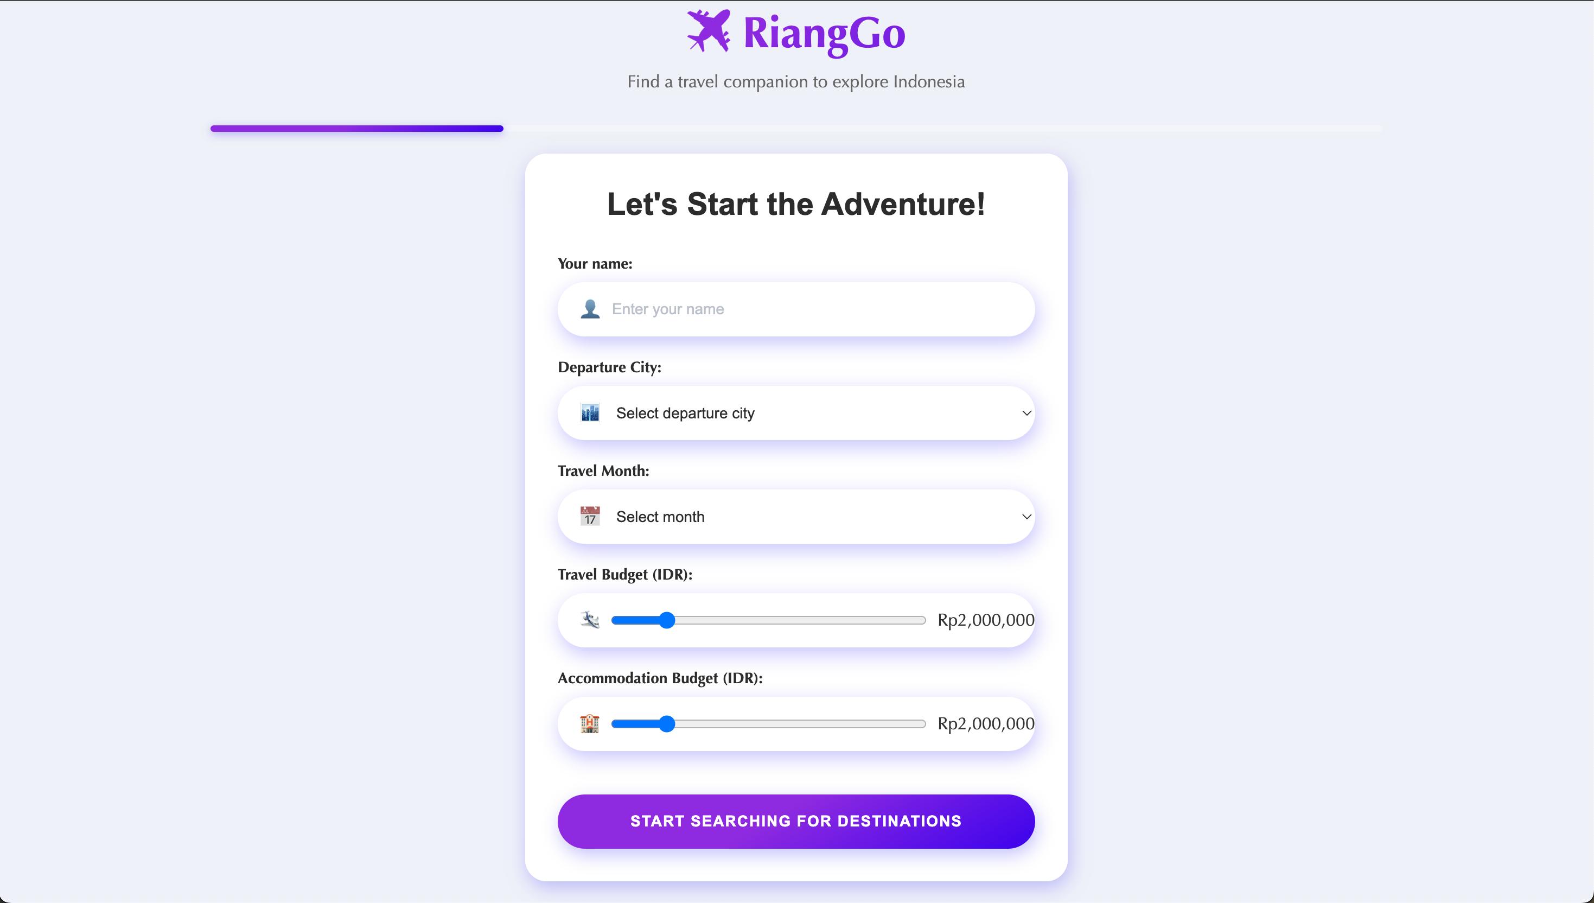The height and width of the screenshot is (903, 1594).
Task: Click the chevron arrow of travel month selector
Action: click(x=1026, y=517)
